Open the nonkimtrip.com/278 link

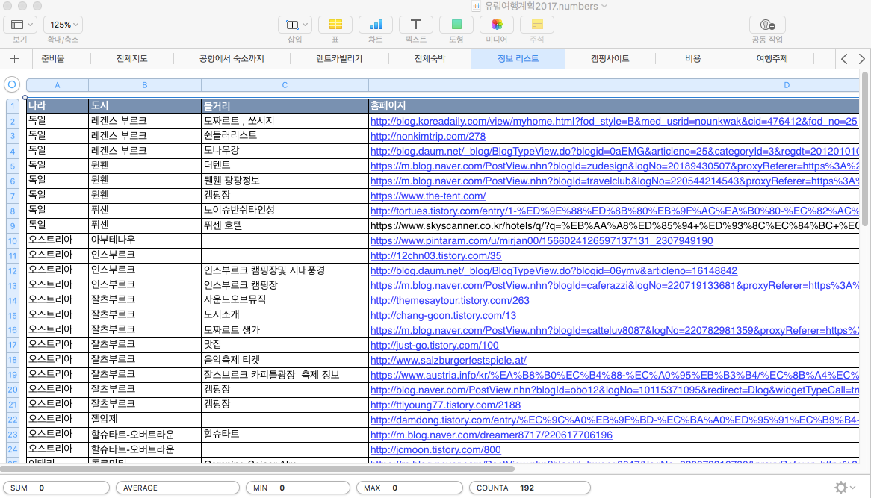[x=428, y=136]
